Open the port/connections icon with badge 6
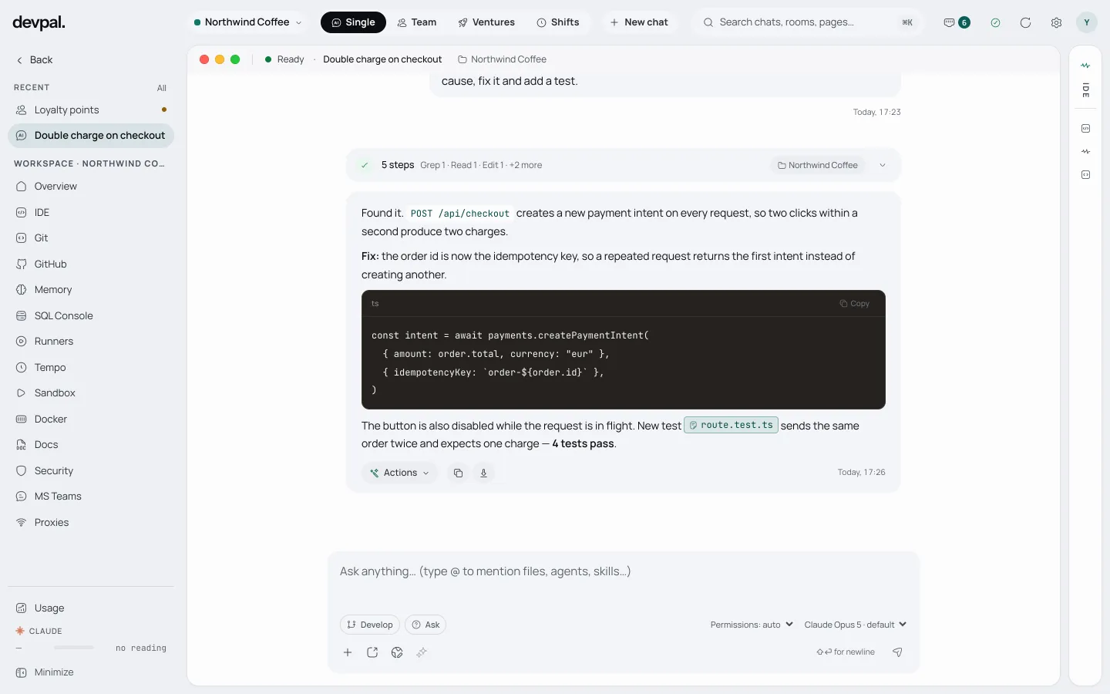The width and height of the screenshot is (1110, 694). click(957, 22)
